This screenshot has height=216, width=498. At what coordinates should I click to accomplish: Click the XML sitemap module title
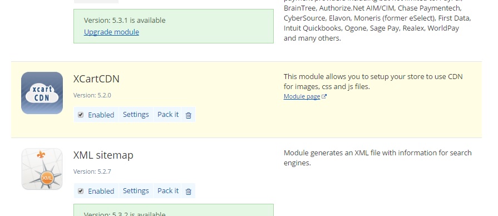(103, 155)
